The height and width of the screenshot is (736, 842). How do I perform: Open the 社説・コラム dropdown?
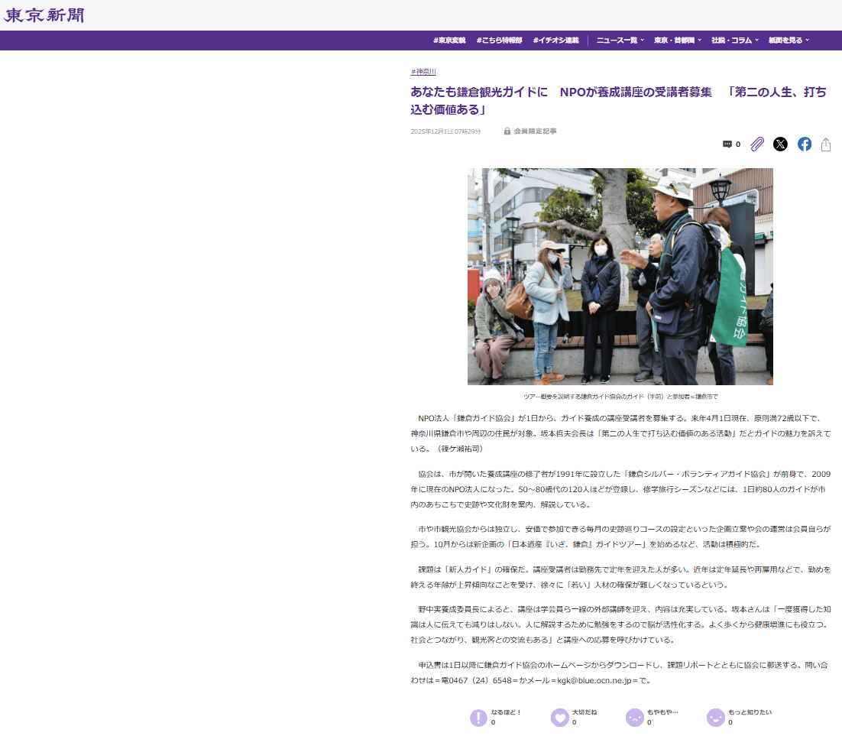734,41
